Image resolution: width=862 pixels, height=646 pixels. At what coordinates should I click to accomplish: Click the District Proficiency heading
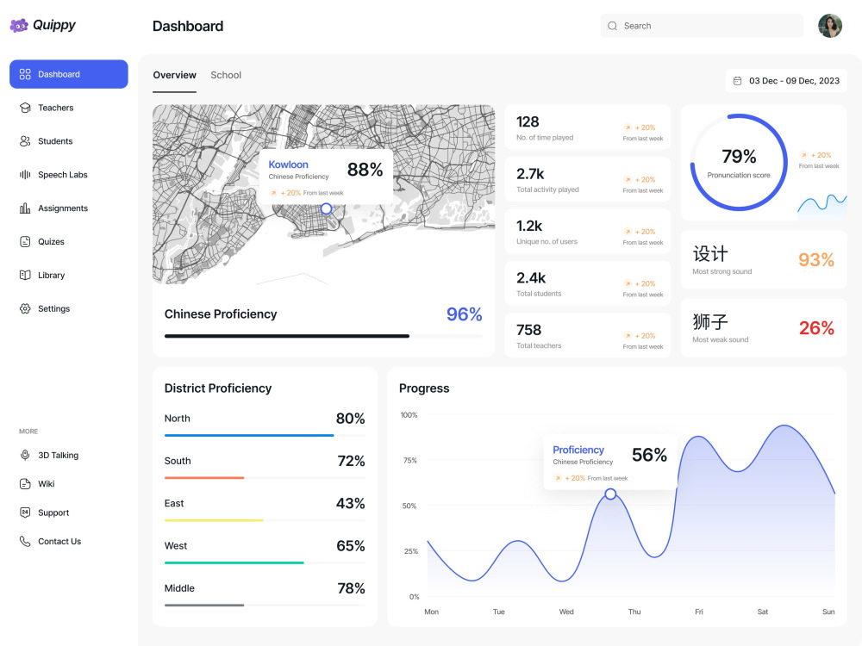pos(218,388)
